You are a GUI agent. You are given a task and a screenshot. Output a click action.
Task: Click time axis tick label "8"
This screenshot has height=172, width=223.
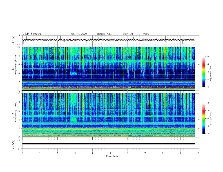[163, 153]
